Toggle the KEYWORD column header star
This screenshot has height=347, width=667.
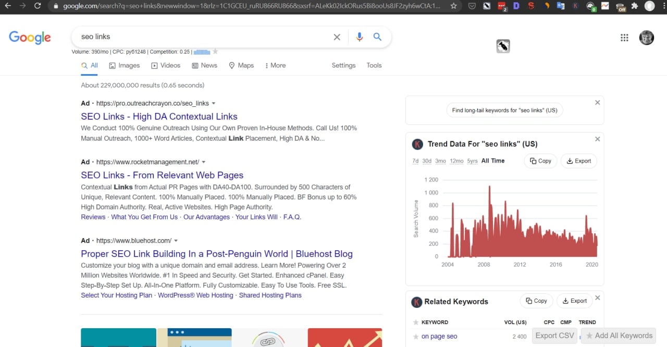point(416,322)
